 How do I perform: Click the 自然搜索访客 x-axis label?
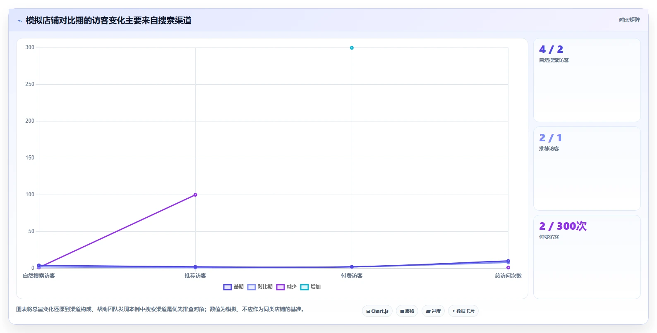(39, 276)
